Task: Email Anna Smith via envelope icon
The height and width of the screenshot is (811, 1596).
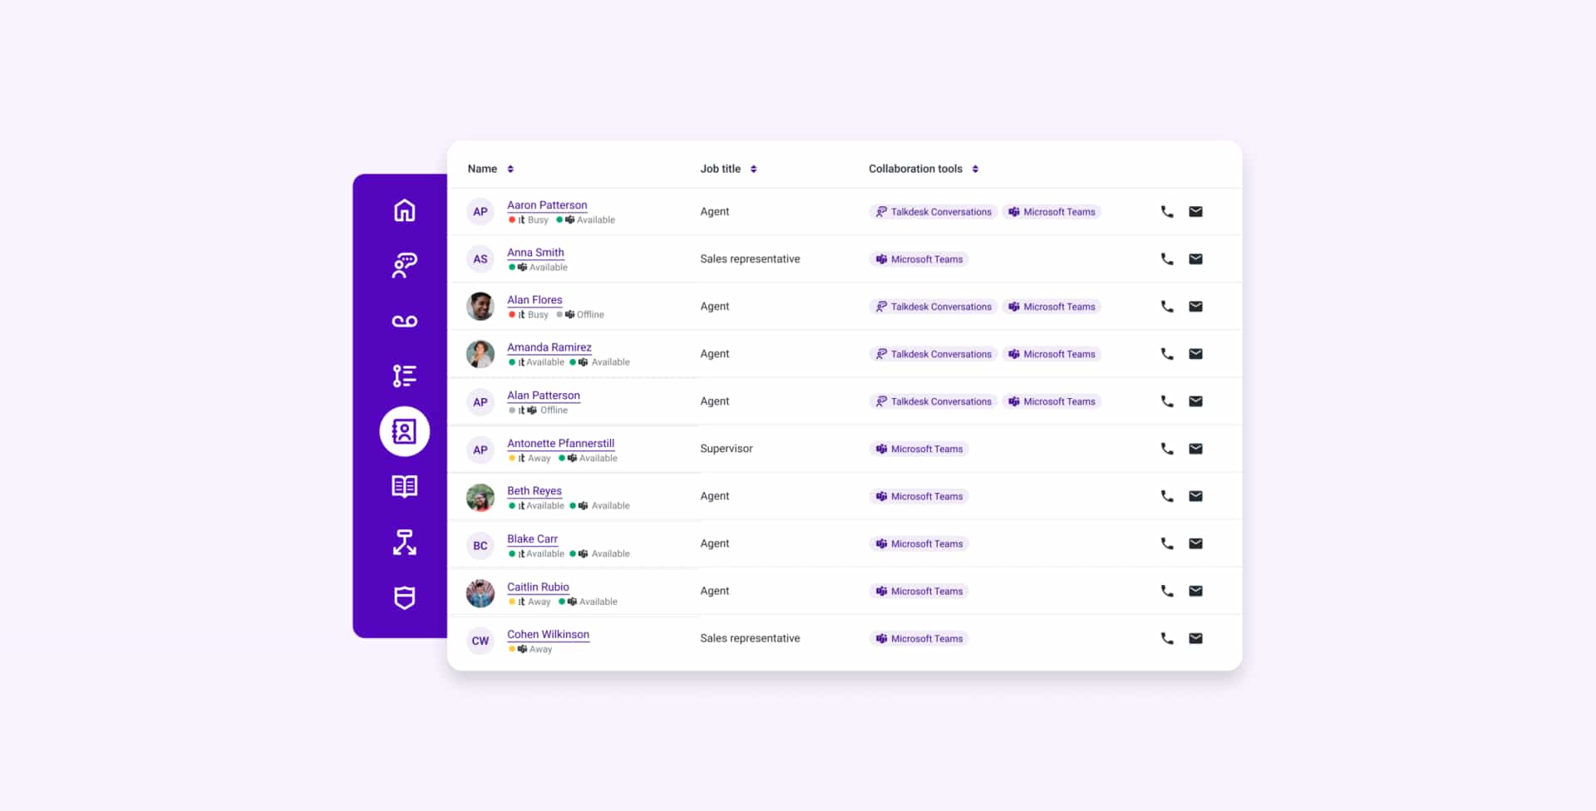Action: pos(1195,259)
